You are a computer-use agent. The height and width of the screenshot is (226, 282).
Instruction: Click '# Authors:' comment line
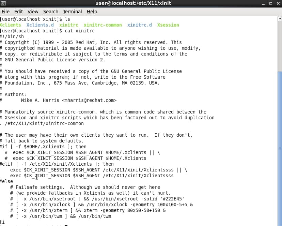coord(13,94)
